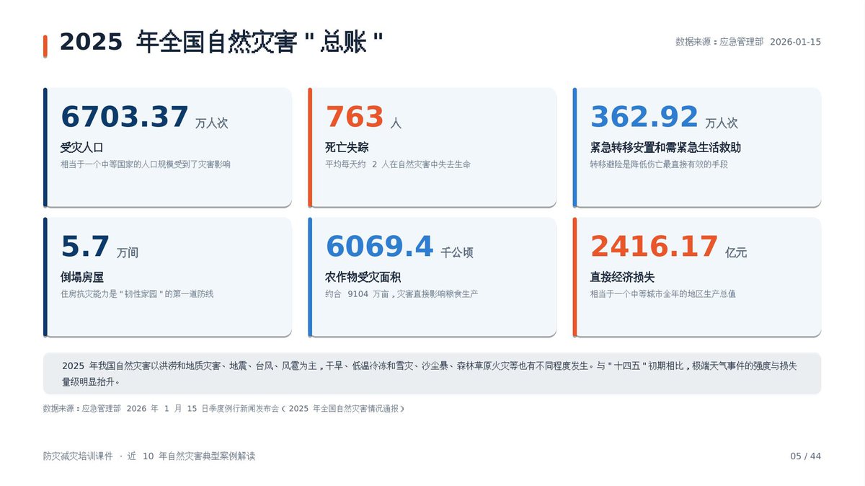
Task: Select the figure 362.92
Action: point(644,117)
